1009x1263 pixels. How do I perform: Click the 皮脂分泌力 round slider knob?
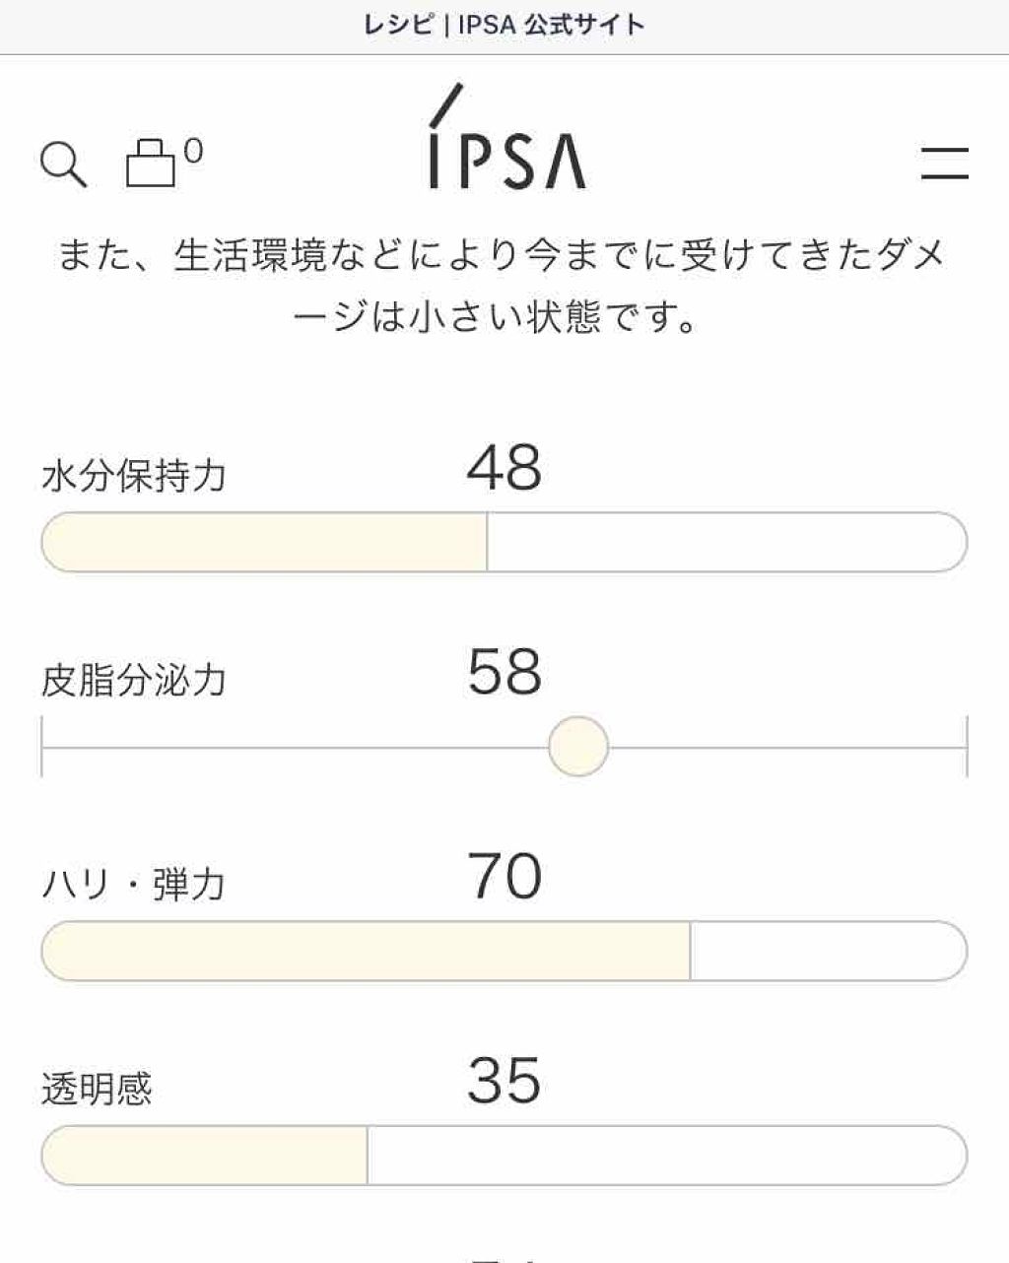tap(579, 747)
